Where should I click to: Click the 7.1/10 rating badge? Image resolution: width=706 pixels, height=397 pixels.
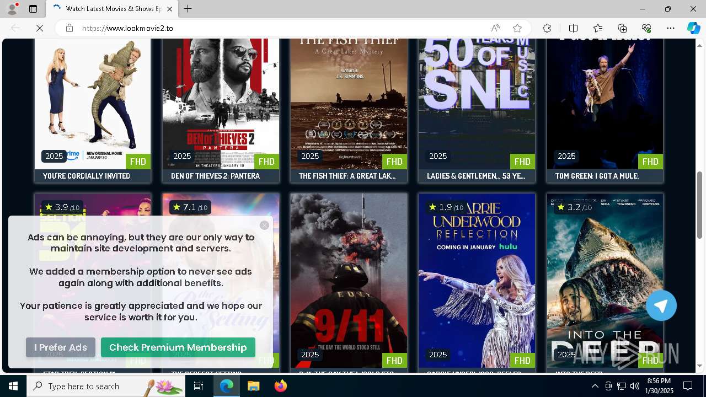click(190, 207)
